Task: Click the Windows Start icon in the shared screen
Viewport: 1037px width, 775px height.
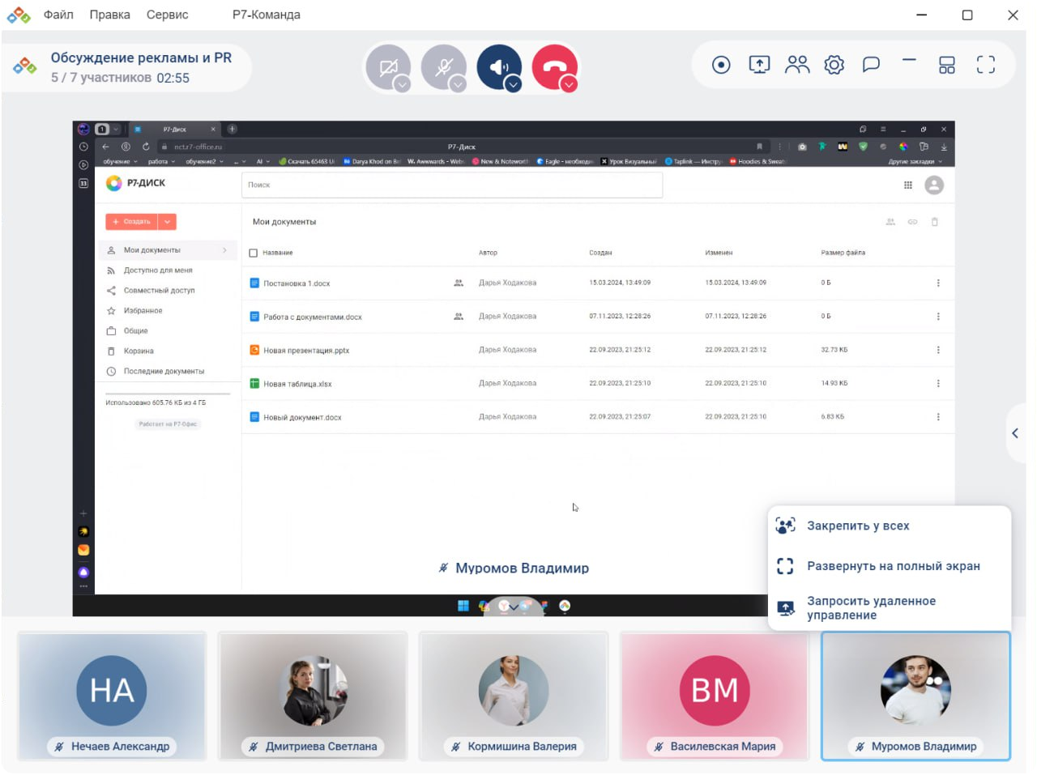Action: click(x=463, y=606)
